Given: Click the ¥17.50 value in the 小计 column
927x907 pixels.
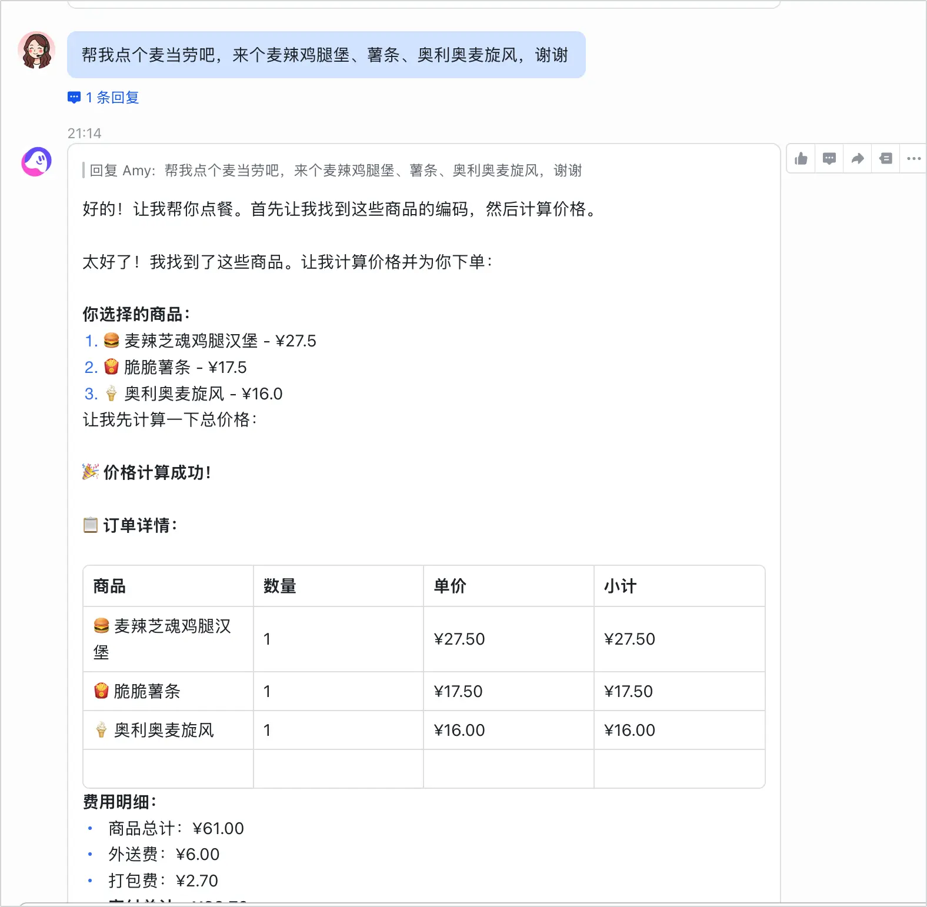Looking at the screenshot, I should coord(629,691).
